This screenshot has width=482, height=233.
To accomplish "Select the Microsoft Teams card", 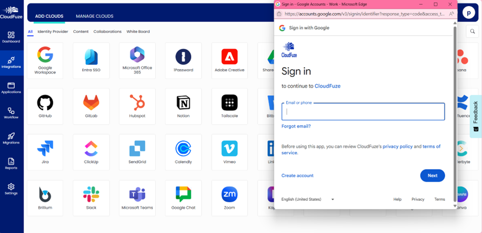I will point(137,198).
